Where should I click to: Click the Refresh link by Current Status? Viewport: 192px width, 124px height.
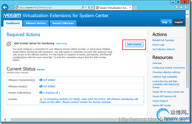pos(42,69)
